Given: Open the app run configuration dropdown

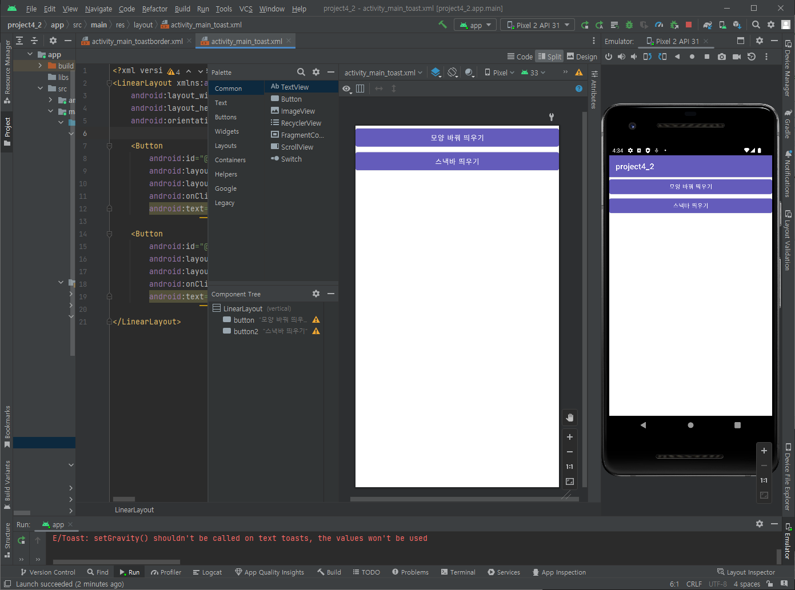Looking at the screenshot, I should (x=475, y=25).
